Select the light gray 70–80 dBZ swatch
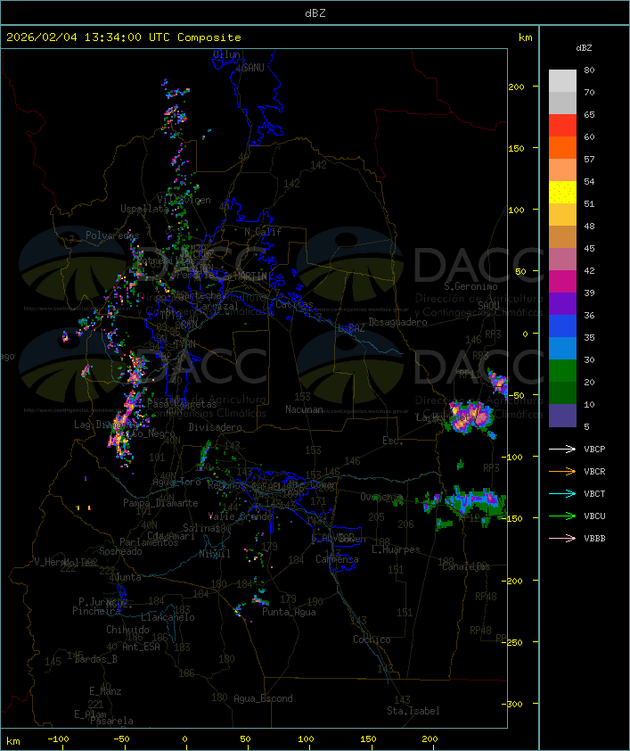The width and height of the screenshot is (630, 751). [562, 80]
